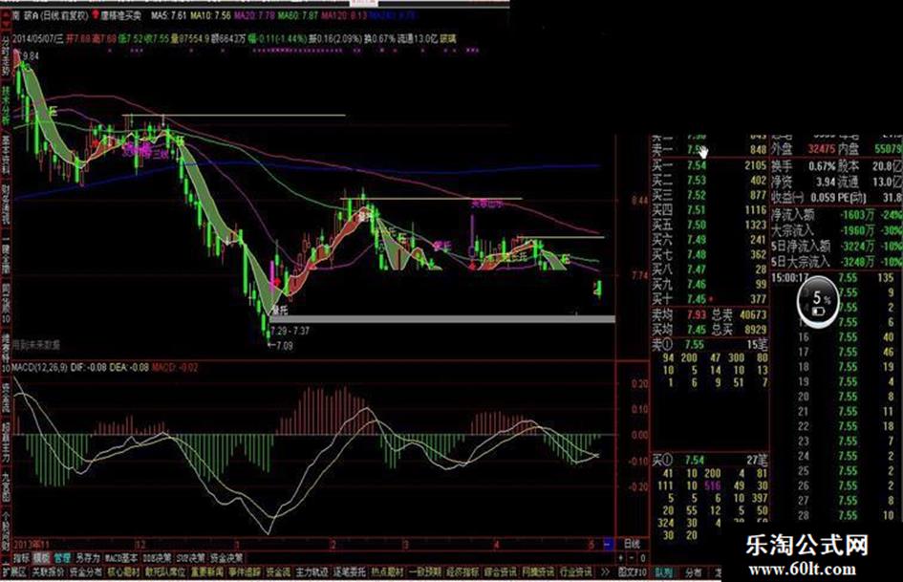Select the SUP决策 template
The width and height of the screenshot is (903, 582).
[190, 558]
